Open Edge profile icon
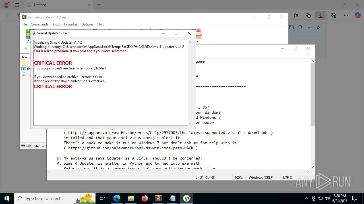364x204 pixels. click(6, 5)
